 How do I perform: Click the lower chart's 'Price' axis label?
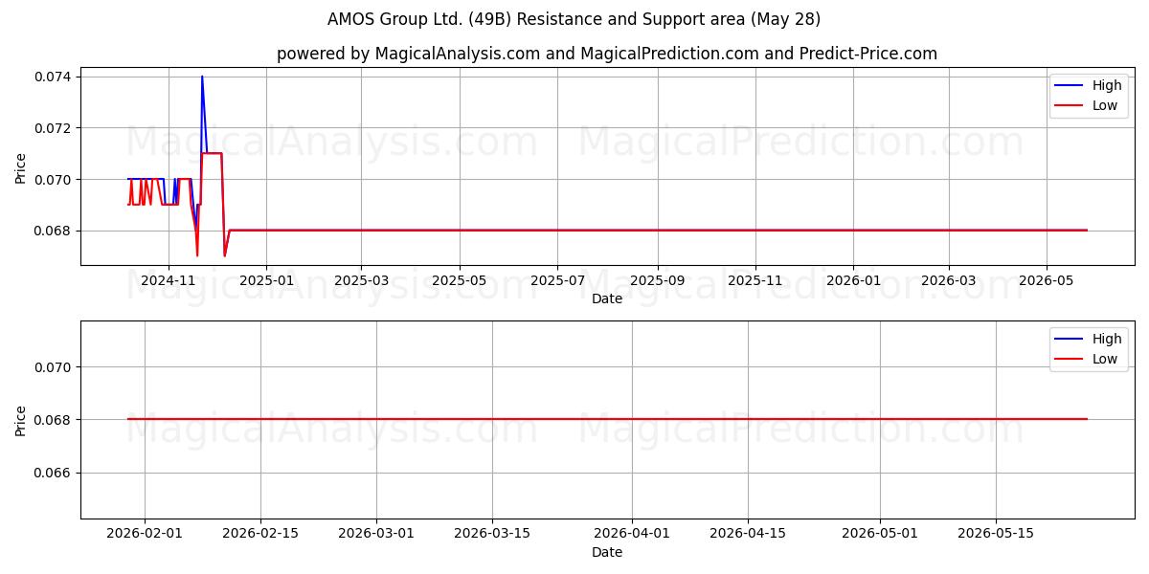pos(21,420)
